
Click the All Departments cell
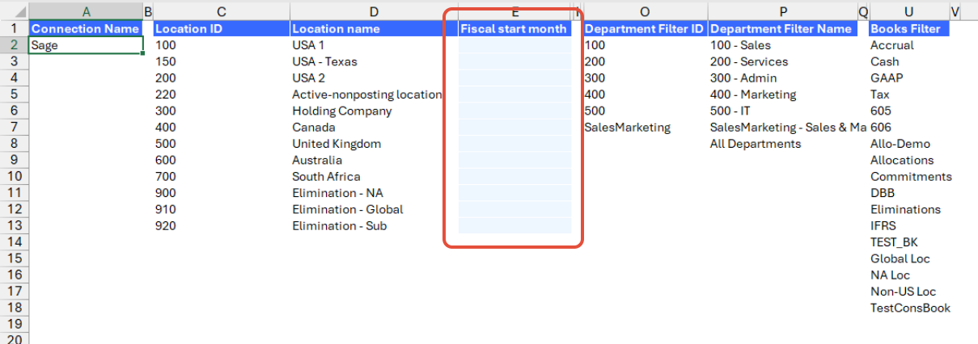click(x=782, y=144)
